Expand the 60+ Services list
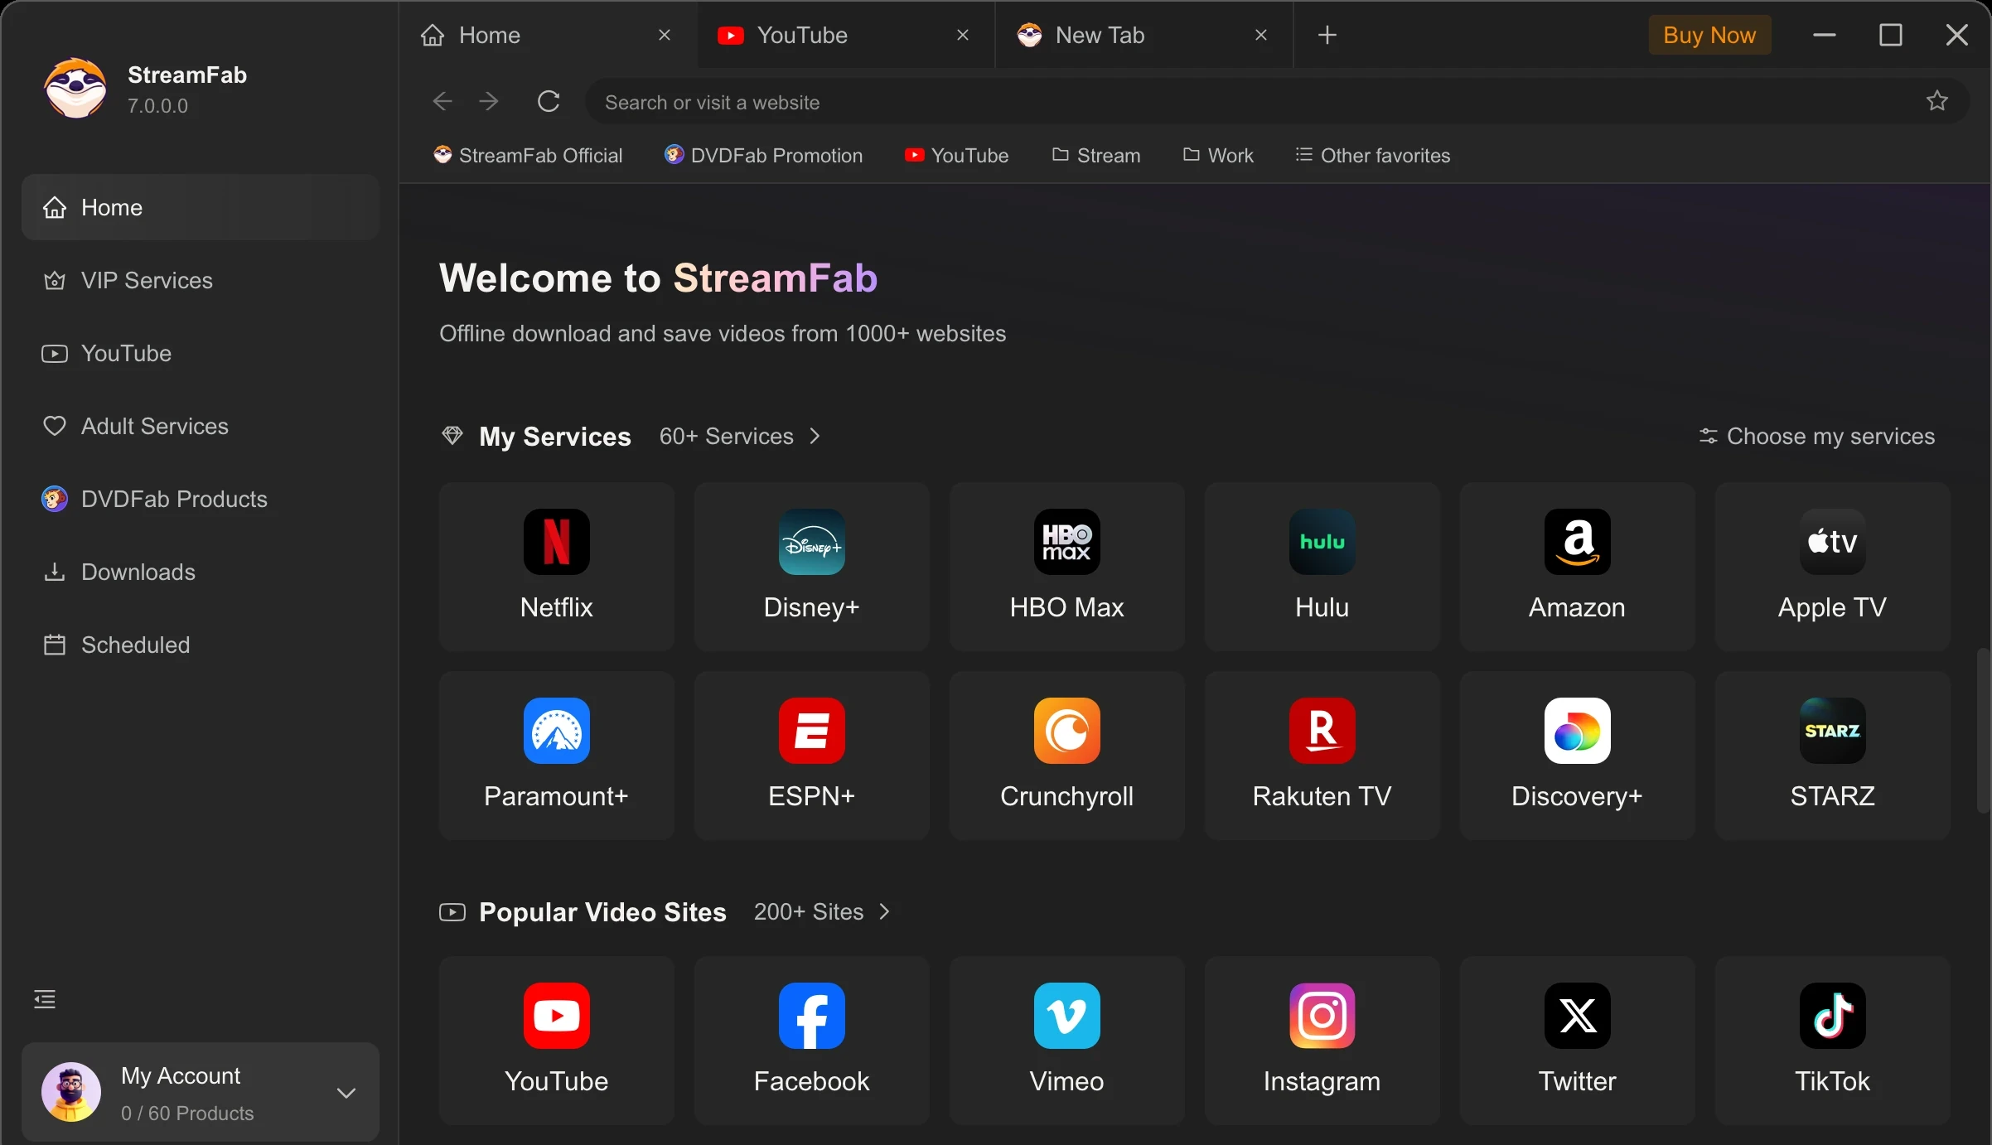This screenshot has width=1992, height=1145. pos(740,436)
